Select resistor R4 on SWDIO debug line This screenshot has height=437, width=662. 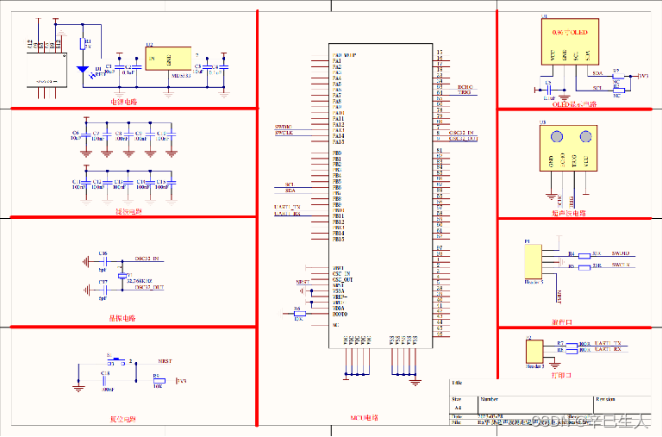point(584,256)
